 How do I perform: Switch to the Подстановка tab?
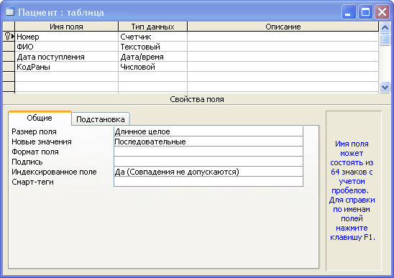101,119
